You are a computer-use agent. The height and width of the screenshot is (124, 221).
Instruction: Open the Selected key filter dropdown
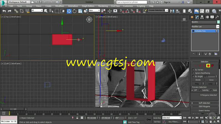coord(172,118)
